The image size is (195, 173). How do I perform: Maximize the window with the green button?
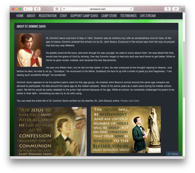point(20,9)
